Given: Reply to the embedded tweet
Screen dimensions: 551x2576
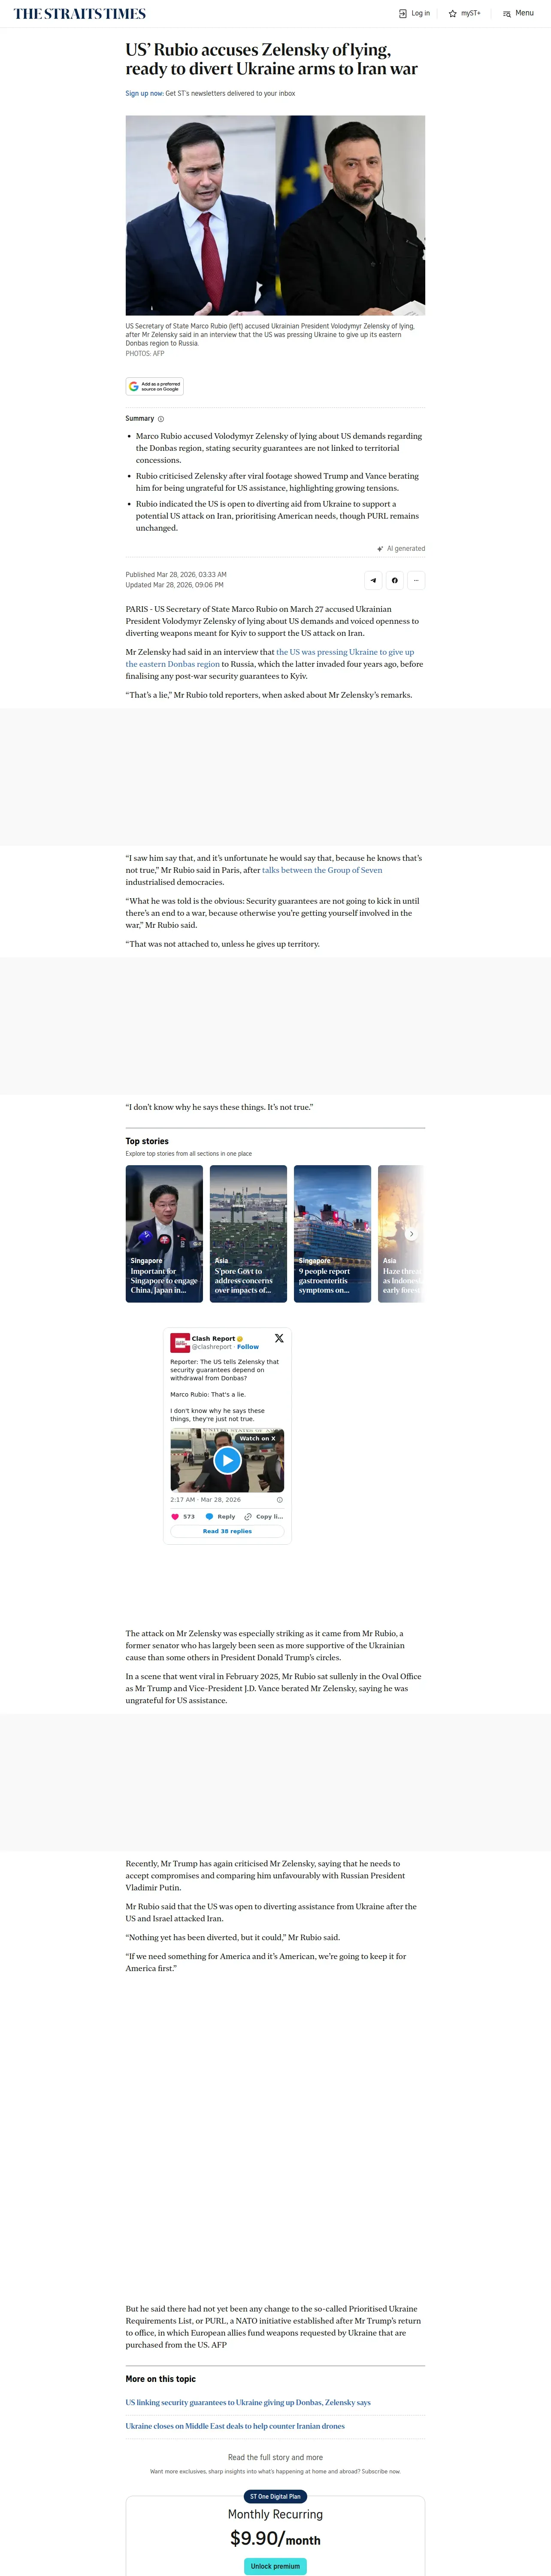Looking at the screenshot, I should click(220, 1517).
